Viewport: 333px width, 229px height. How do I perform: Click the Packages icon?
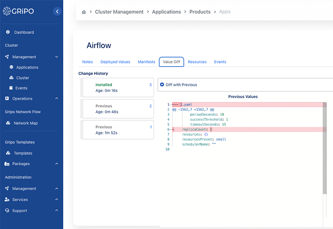pos(7,164)
